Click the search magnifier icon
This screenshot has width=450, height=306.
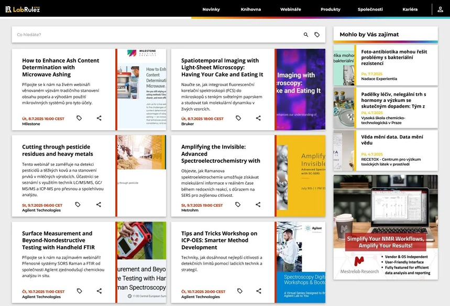306,35
